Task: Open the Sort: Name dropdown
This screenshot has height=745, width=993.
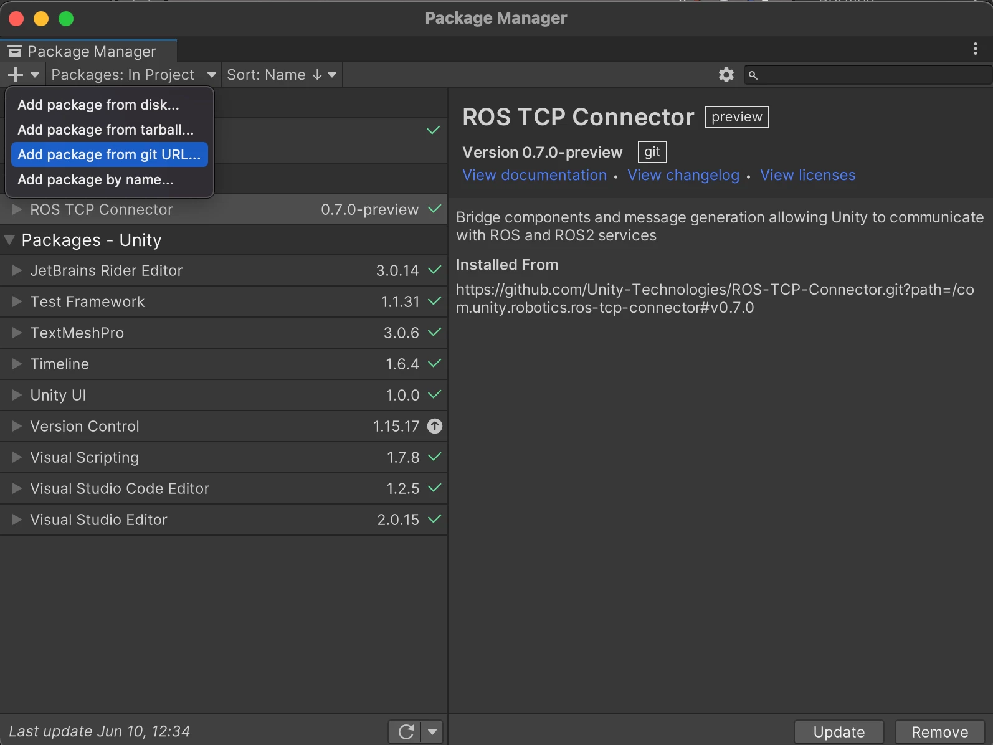Action: coord(282,75)
